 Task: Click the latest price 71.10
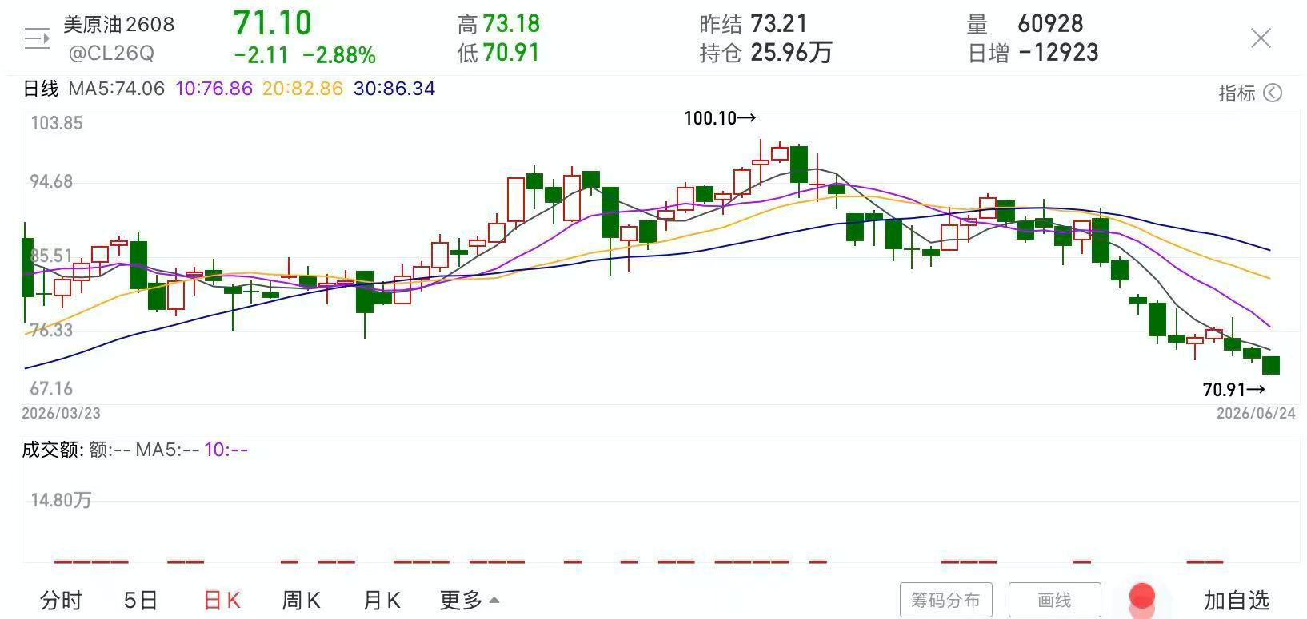[x=273, y=22]
